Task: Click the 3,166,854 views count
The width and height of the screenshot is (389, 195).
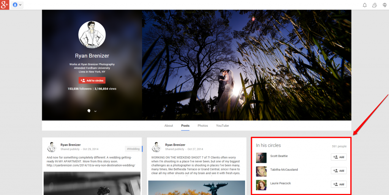Action: (106, 89)
